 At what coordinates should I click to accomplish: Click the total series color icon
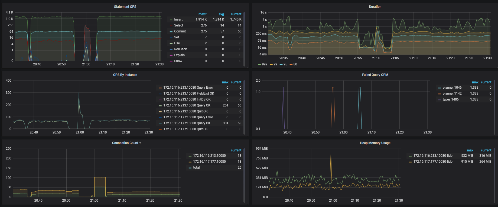190,168
